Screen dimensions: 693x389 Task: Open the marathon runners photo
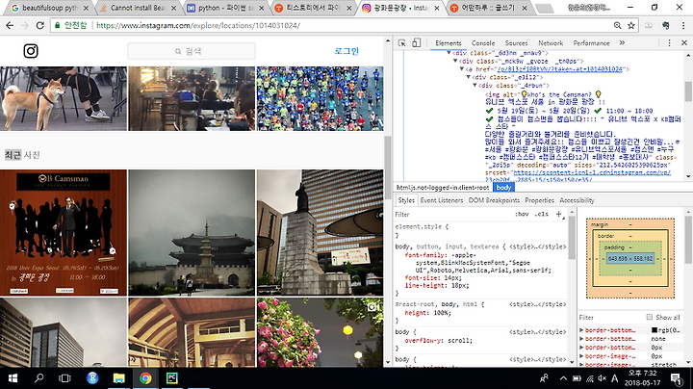click(x=320, y=98)
